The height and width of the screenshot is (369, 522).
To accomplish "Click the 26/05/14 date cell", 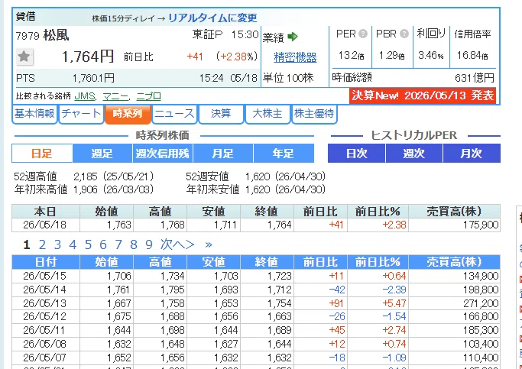I will (x=44, y=290).
